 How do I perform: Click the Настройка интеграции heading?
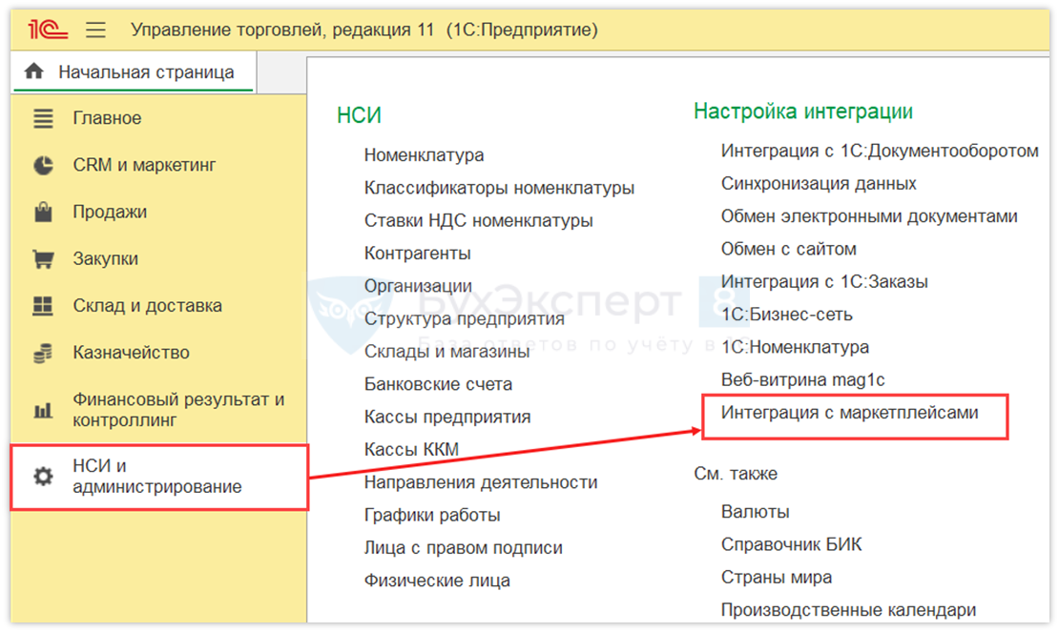click(803, 112)
